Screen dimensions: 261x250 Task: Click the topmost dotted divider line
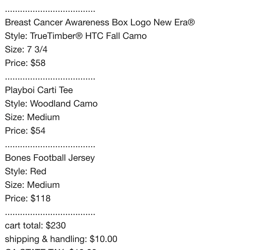click(50, 11)
